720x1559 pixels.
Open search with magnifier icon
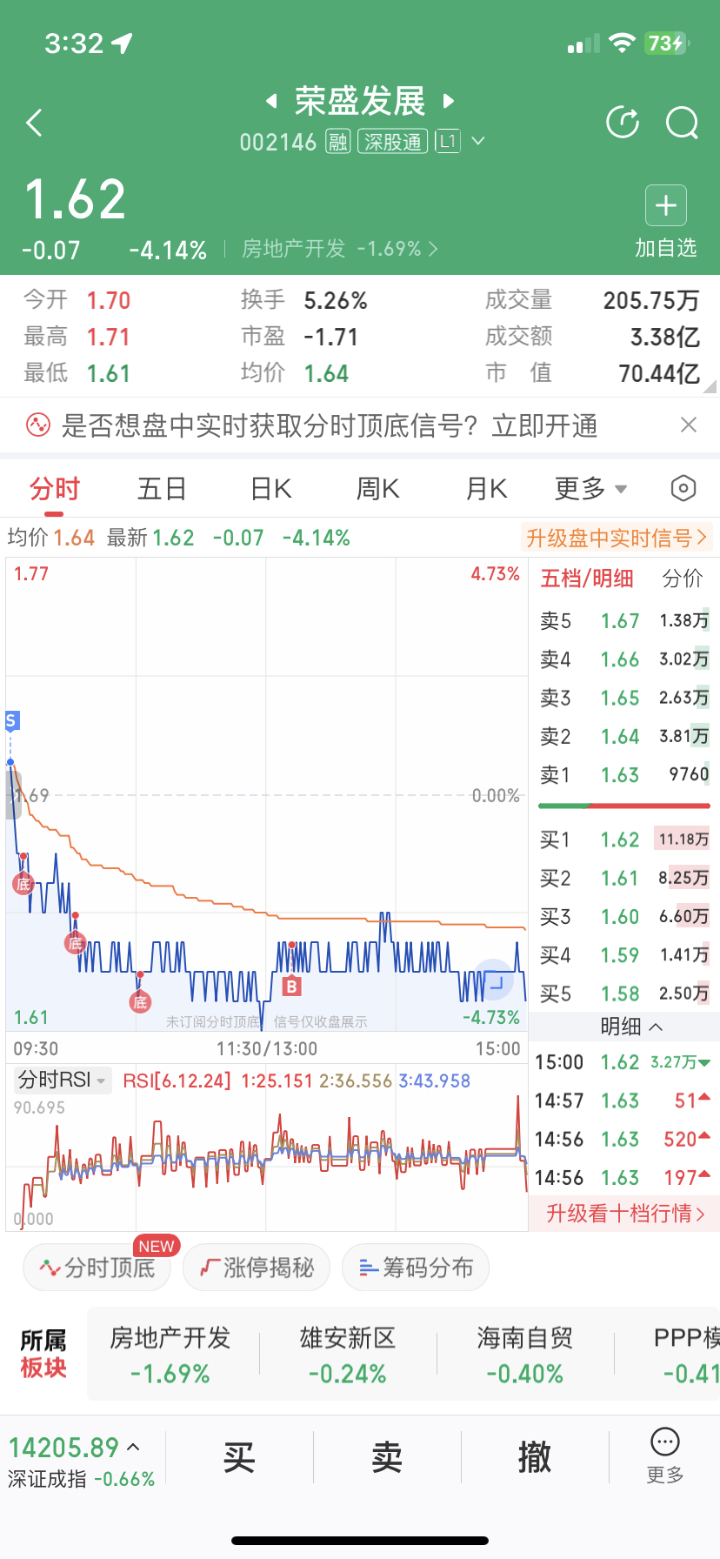(x=683, y=123)
